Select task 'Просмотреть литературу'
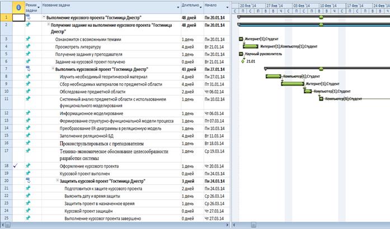This screenshot has width=390, height=229. [x=78, y=47]
